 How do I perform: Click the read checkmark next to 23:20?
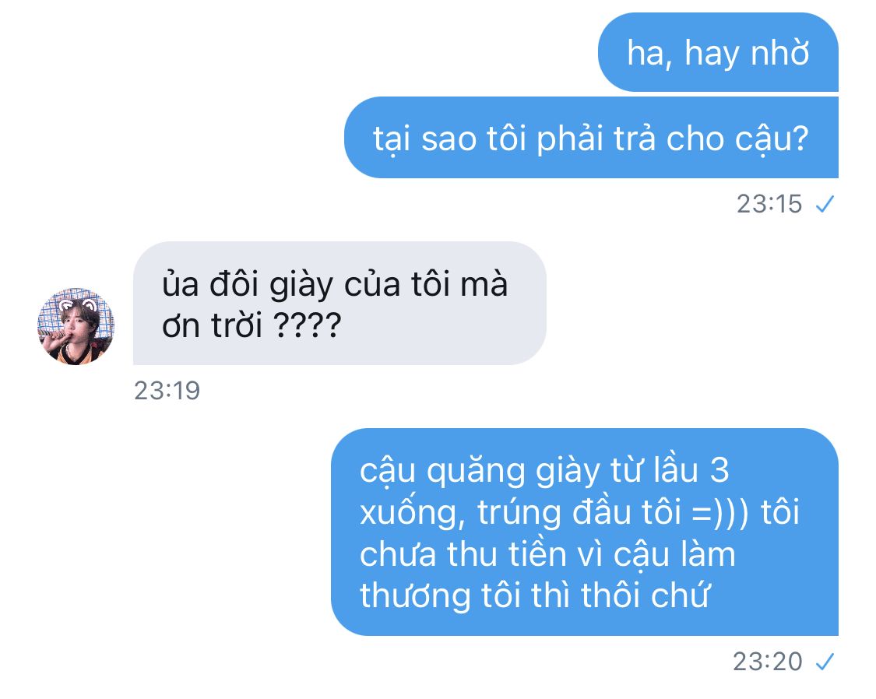pyautogui.click(x=825, y=662)
